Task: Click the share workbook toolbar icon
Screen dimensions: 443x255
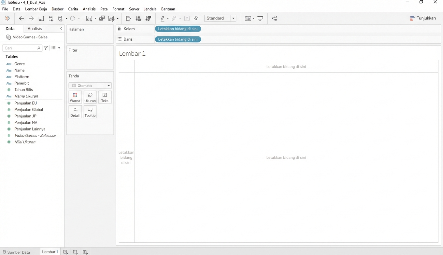Action: pyautogui.click(x=274, y=19)
